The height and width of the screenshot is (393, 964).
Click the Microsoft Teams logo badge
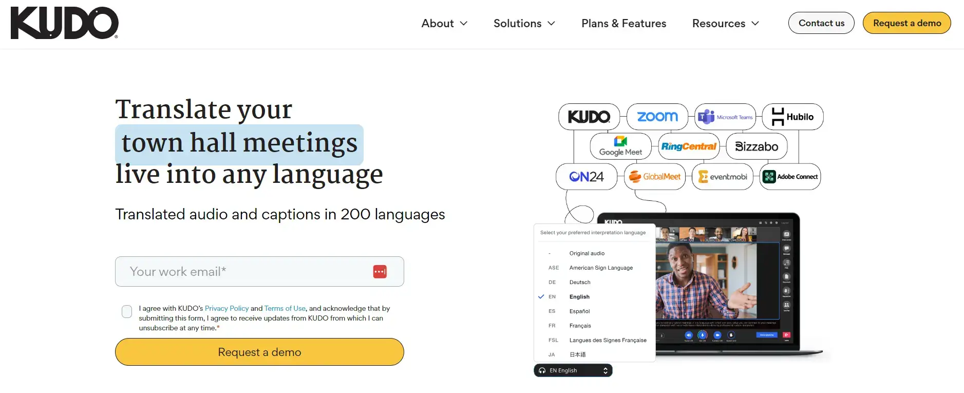click(725, 117)
